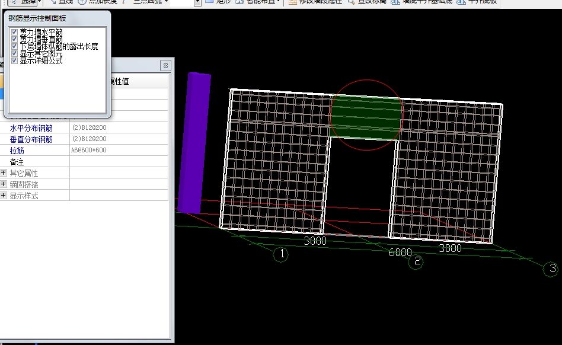Expand the 锚固搭接 property group
The height and width of the screenshot is (345, 562).
(4, 184)
